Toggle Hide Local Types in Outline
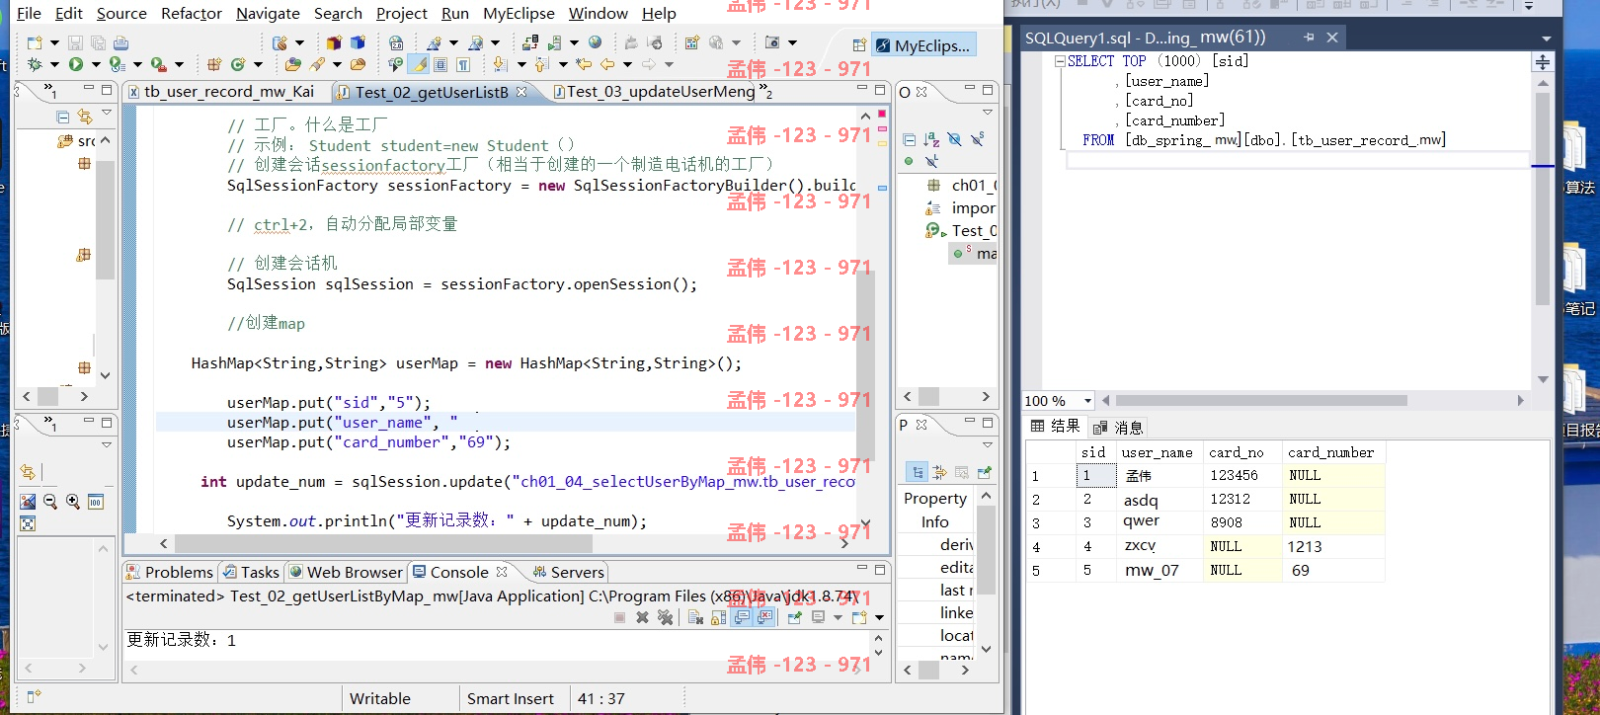Image resolution: width=1600 pixels, height=715 pixels. pos(931,162)
